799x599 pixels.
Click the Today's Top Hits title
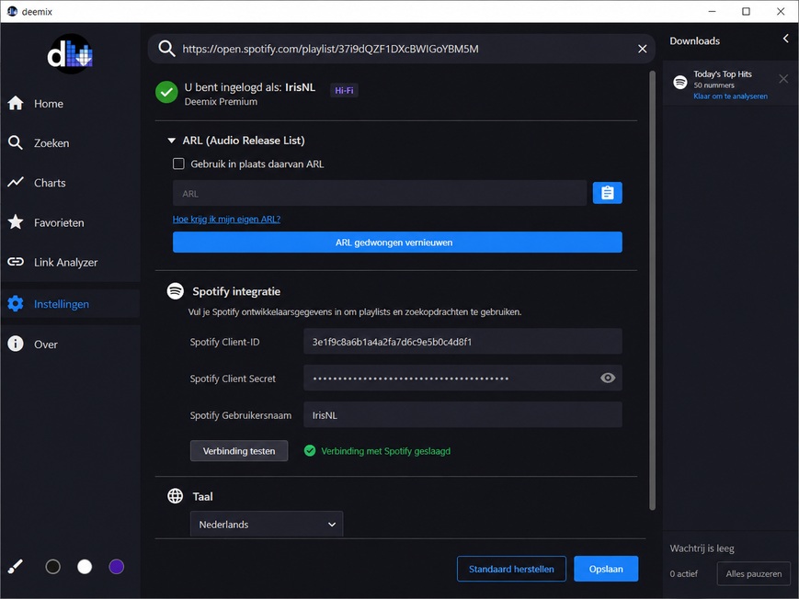coord(723,73)
